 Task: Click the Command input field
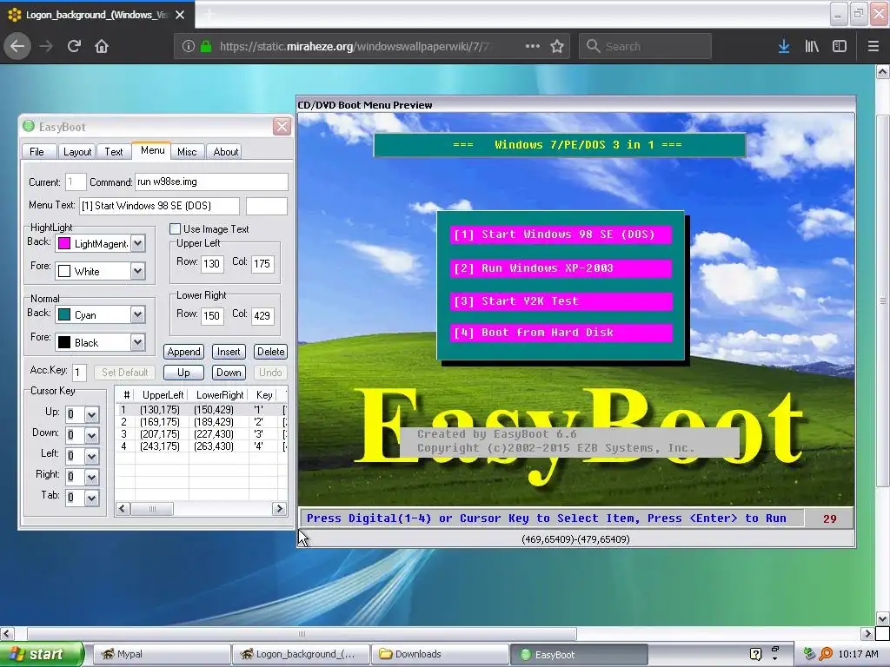tap(211, 182)
